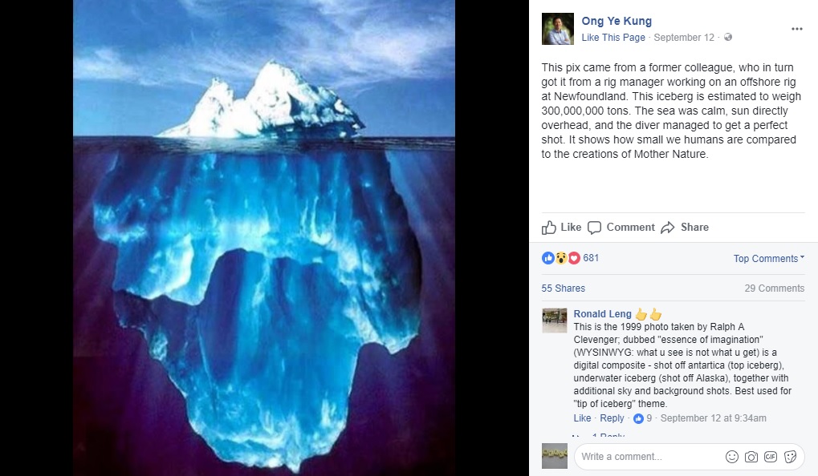
Task: Click the thumbs-up Like icon on post
Action: point(548,228)
